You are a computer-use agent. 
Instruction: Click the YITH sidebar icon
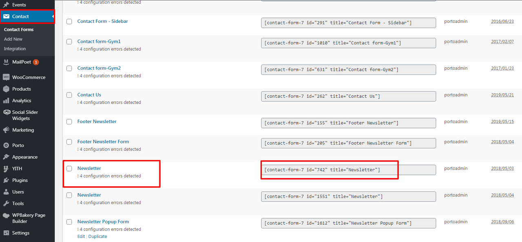click(6, 169)
